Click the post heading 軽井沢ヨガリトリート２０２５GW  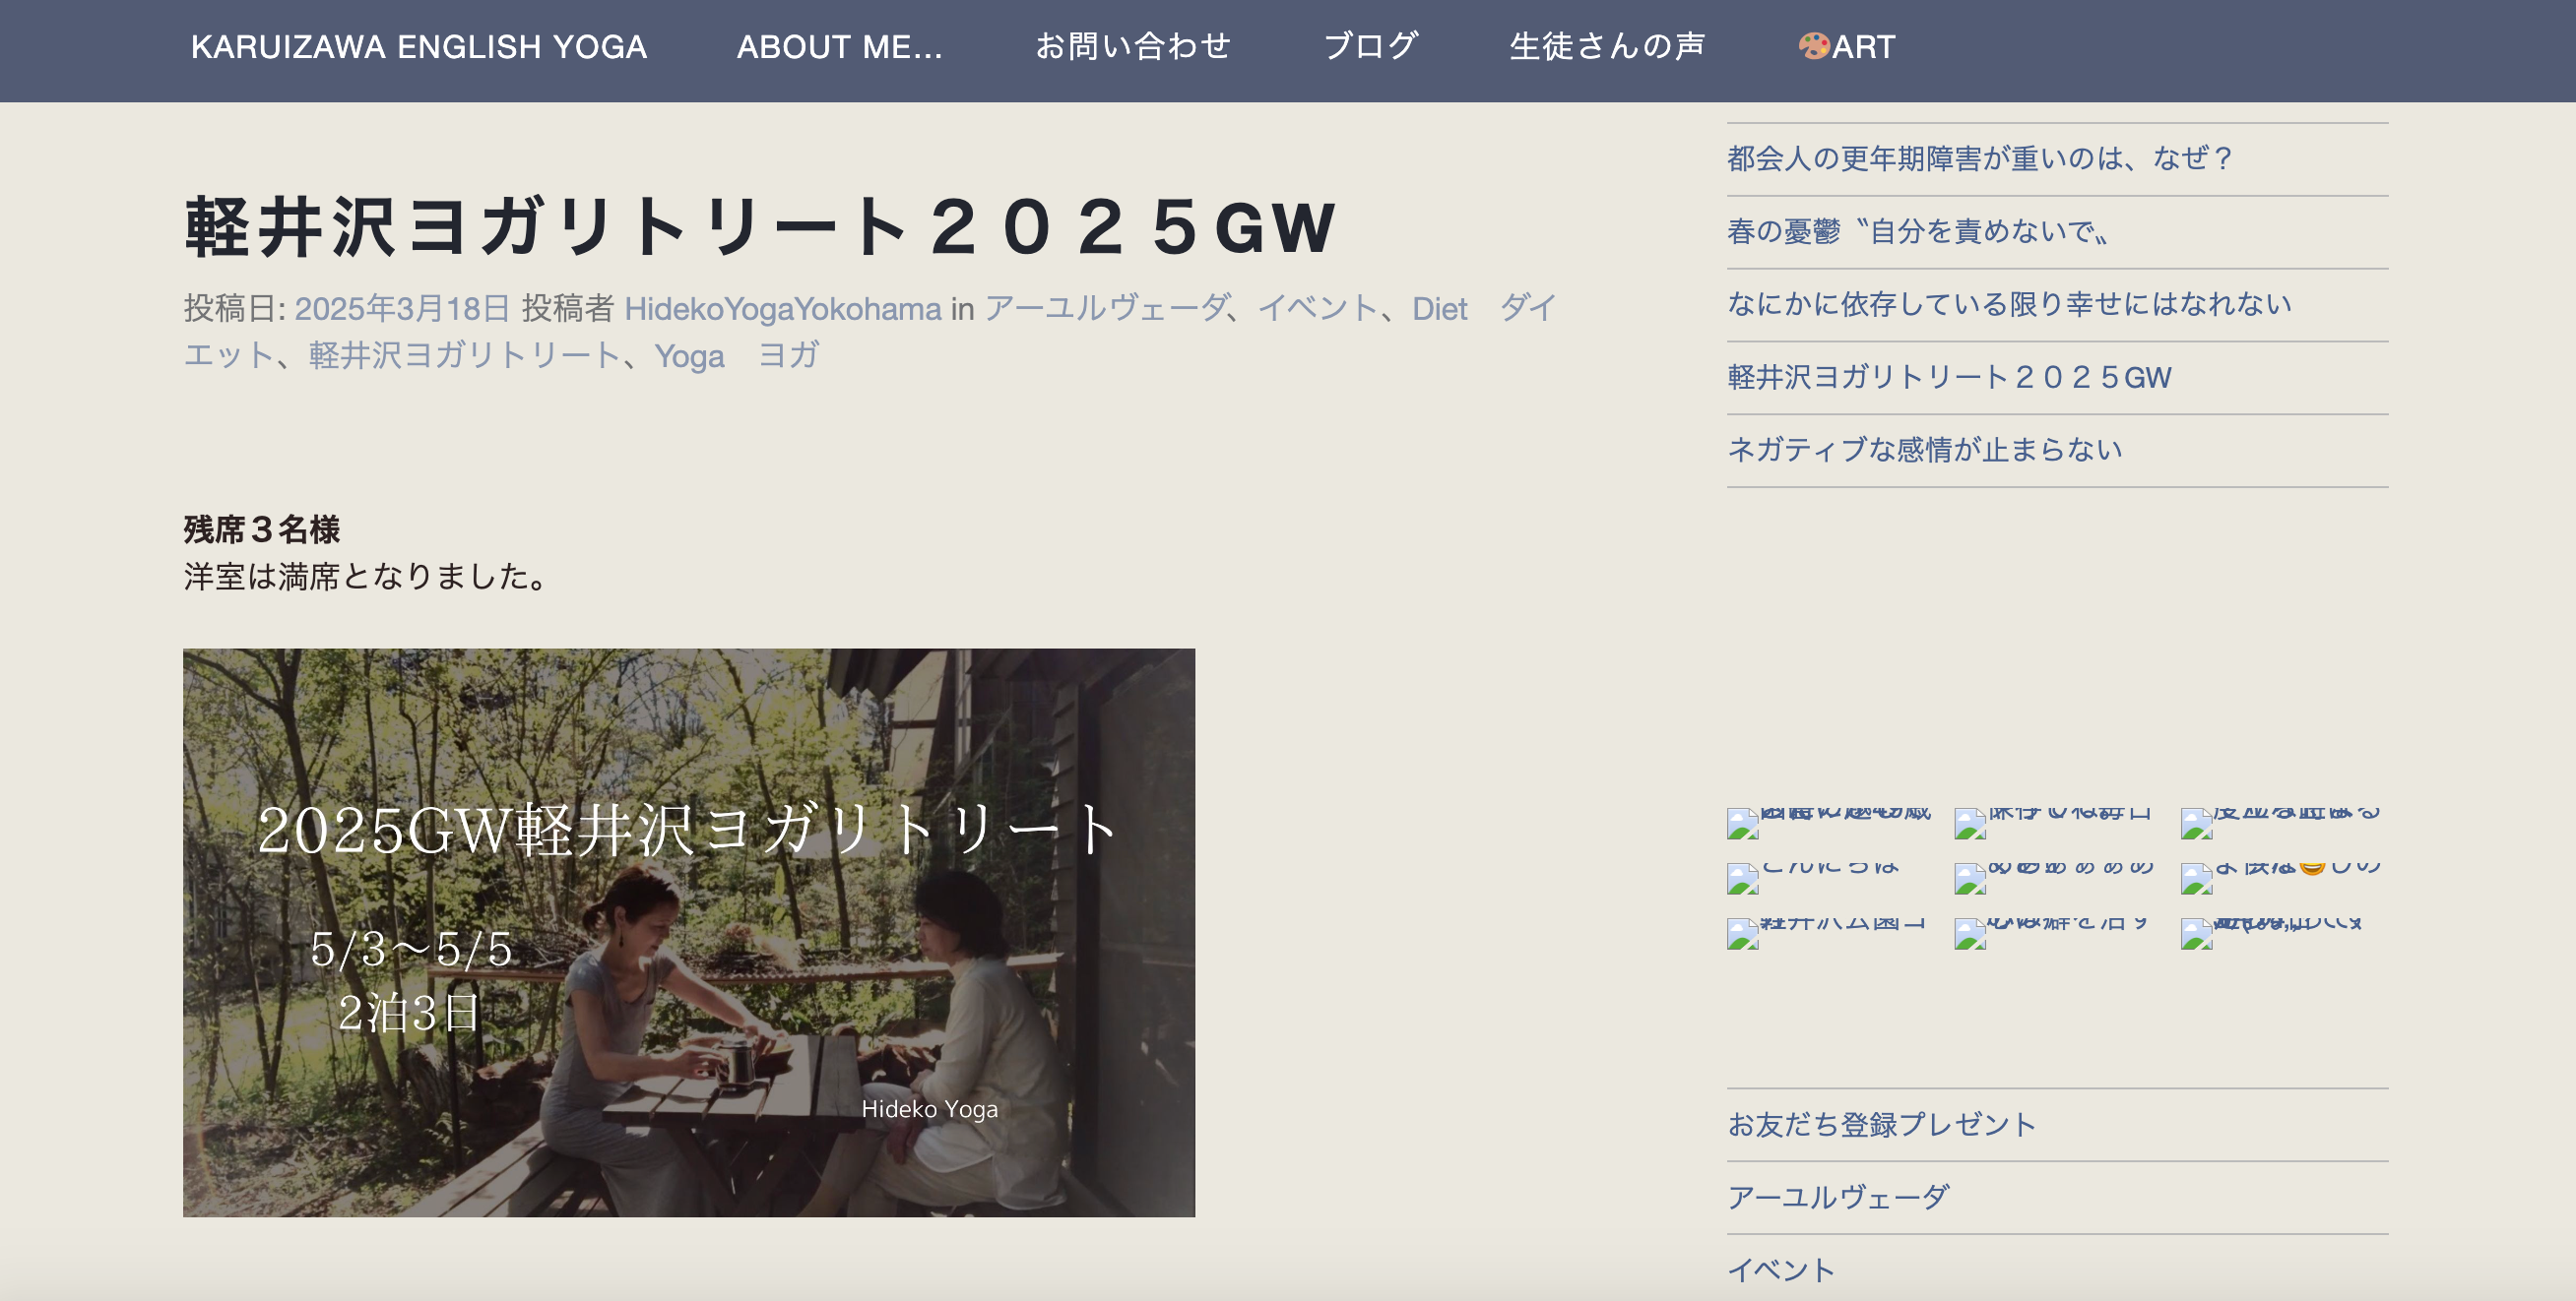pyautogui.click(x=760, y=228)
